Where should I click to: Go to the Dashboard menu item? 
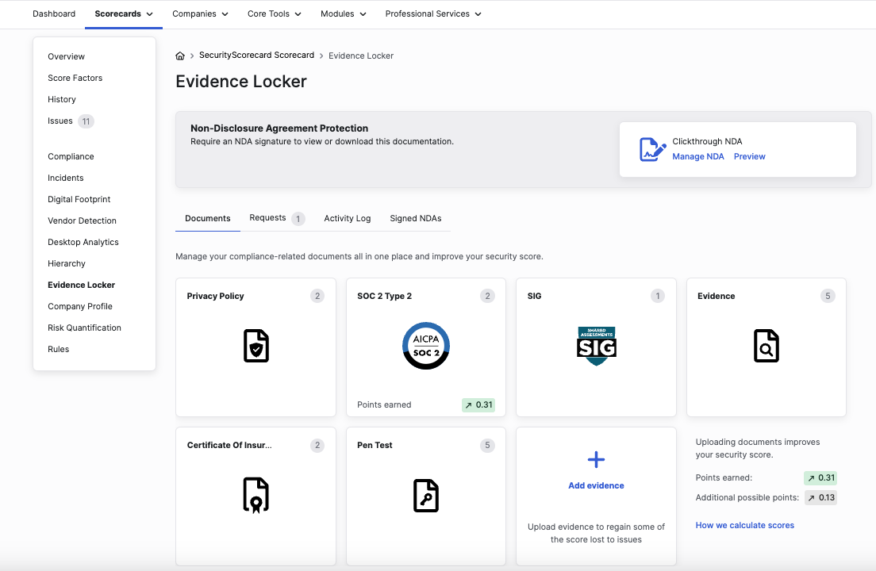click(54, 14)
